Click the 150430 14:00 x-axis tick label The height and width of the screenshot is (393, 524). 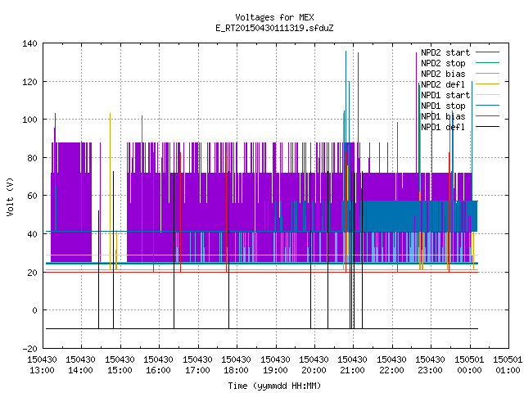(80, 365)
